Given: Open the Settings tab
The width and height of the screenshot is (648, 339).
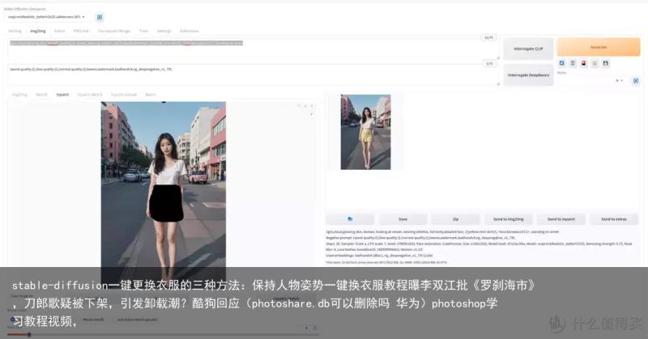Looking at the screenshot, I should coord(164,31).
